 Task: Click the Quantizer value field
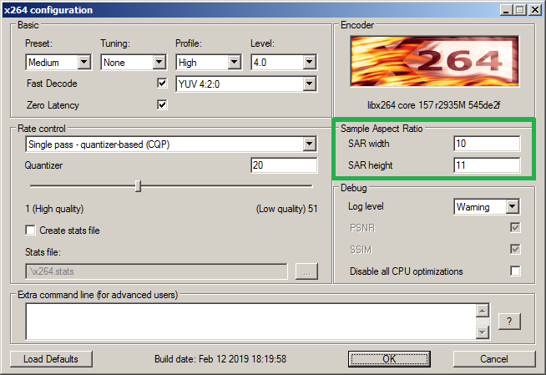coord(284,165)
